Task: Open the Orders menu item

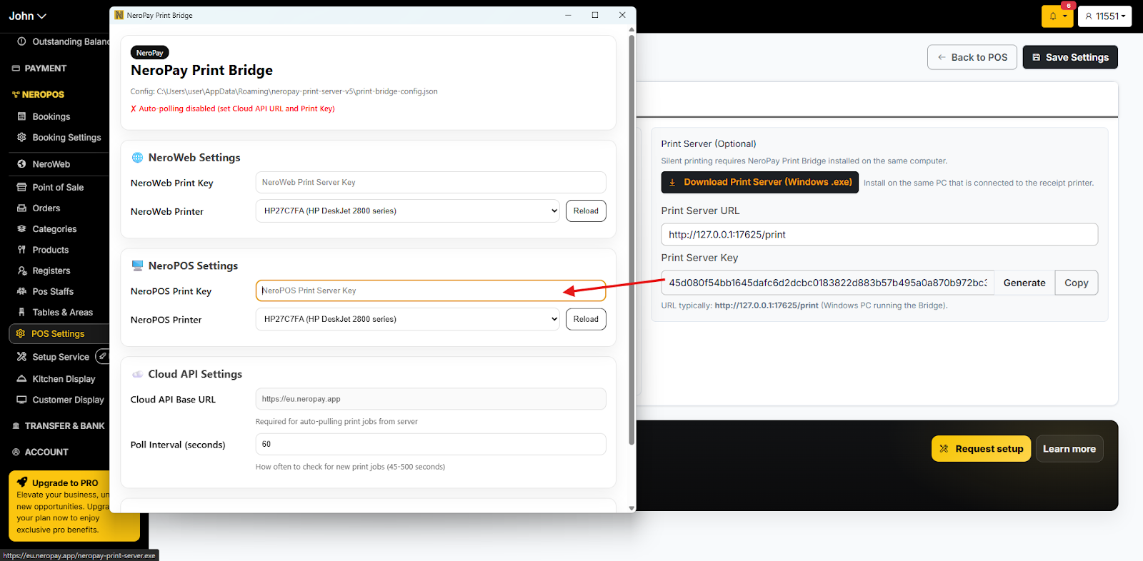Action: pos(46,208)
